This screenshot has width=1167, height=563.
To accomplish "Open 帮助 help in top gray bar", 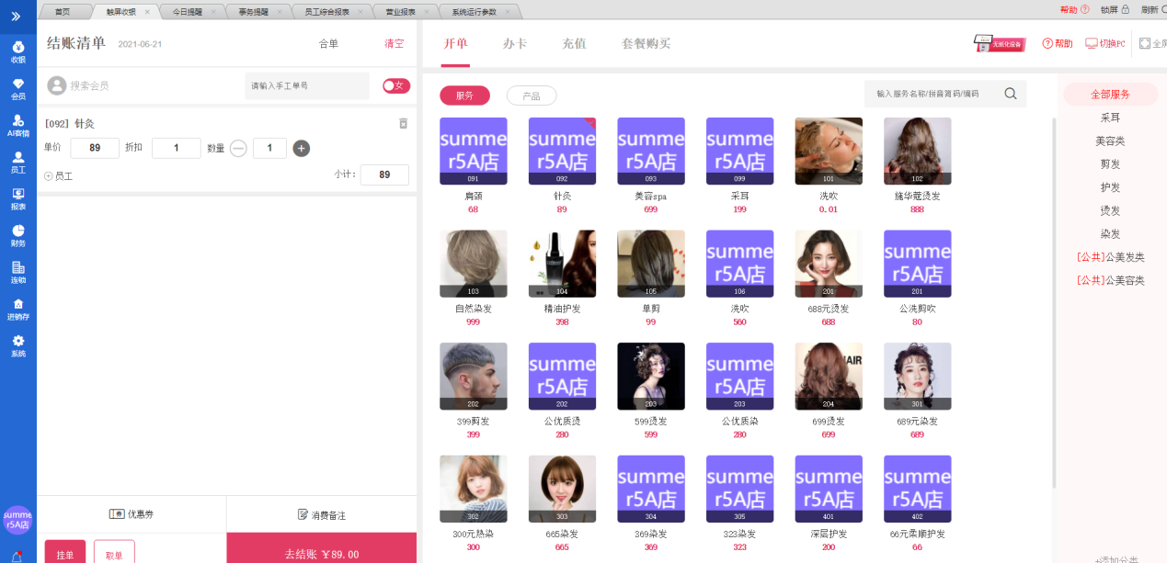I will pyautogui.click(x=1074, y=10).
